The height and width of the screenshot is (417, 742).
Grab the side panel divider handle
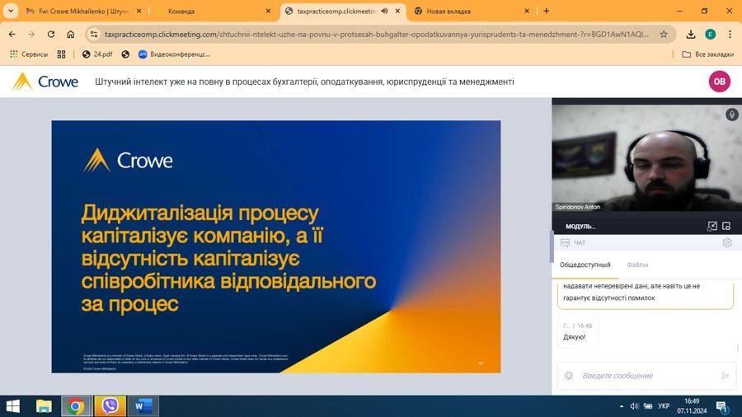click(552, 246)
